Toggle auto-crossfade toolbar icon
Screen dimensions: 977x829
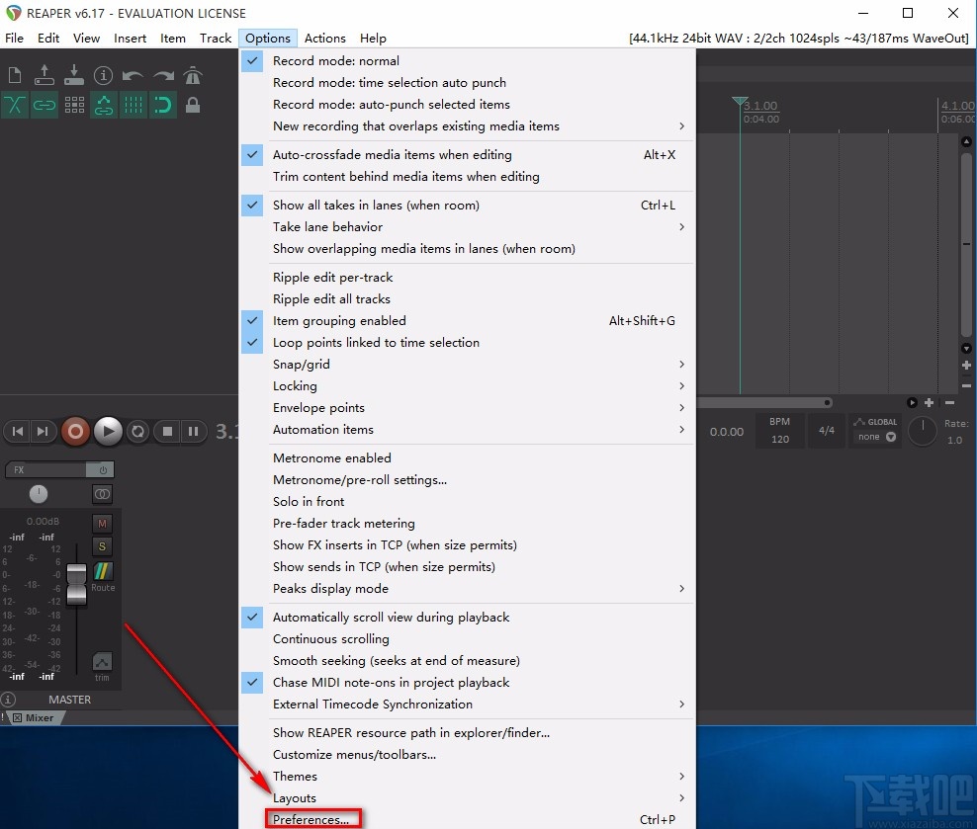coord(14,104)
